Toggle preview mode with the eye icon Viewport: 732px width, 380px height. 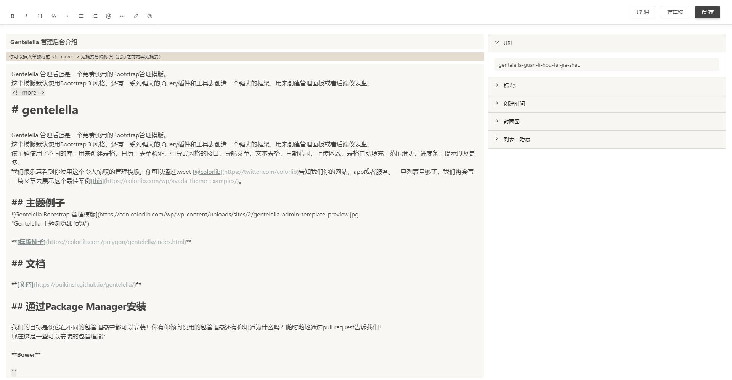point(149,16)
